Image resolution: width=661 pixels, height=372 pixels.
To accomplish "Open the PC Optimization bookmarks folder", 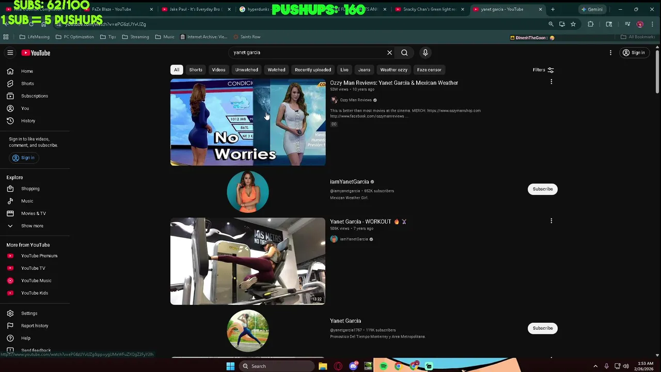I will [x=75, y=37].
